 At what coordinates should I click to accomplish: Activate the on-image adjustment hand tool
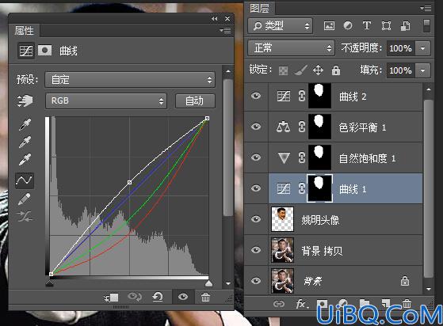coord(25,100)
